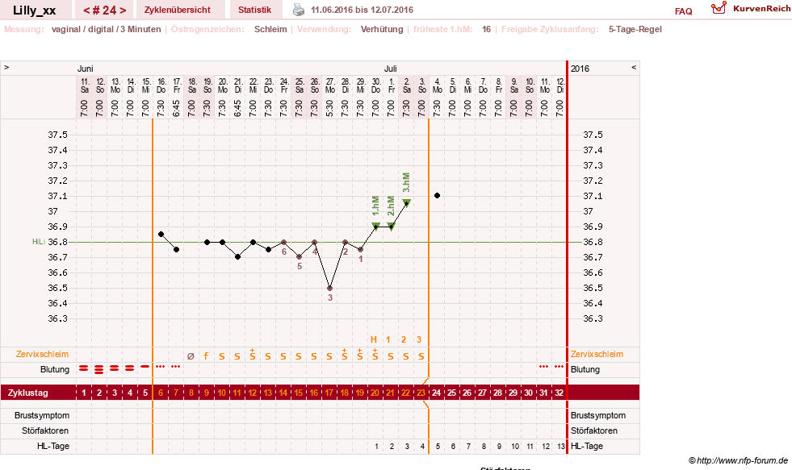This screenshot has width=792, height=470.
Task: Click measurement time 5:30 on 27. June
Action: pos(330,108)
